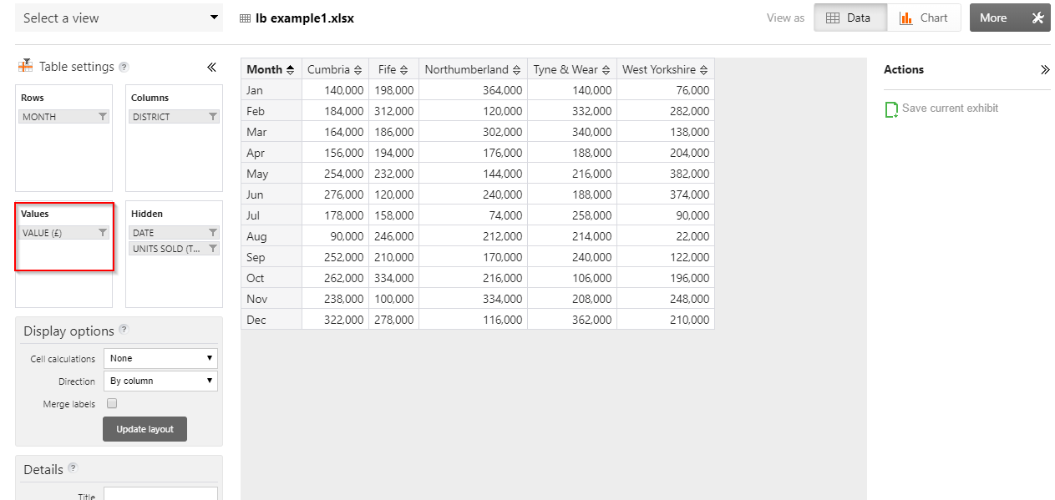Click the help icon beside Table settings
The image size is (1055, 500).
(x=124, y=67)
